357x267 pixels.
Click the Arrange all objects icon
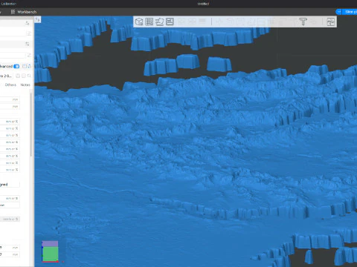170,22
